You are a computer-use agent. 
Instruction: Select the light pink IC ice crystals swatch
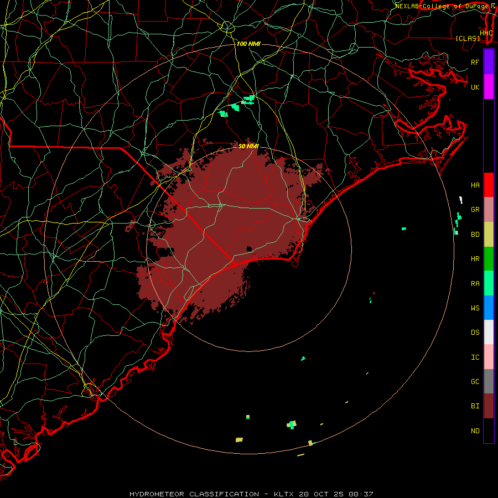click(x=489, y=357)
